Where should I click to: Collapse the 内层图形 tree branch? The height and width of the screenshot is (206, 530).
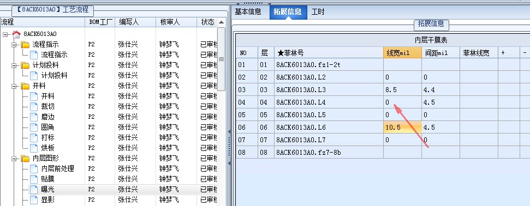(x=14, y=159)
